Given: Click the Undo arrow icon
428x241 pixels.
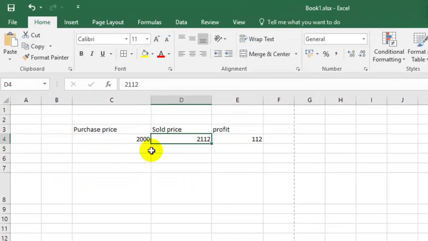Looking at the screenshot, I should (32, 7).
